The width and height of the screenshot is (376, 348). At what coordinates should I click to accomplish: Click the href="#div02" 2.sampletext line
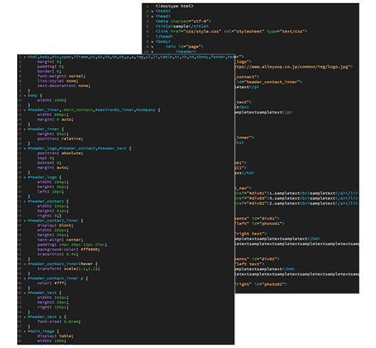(296, 203)
